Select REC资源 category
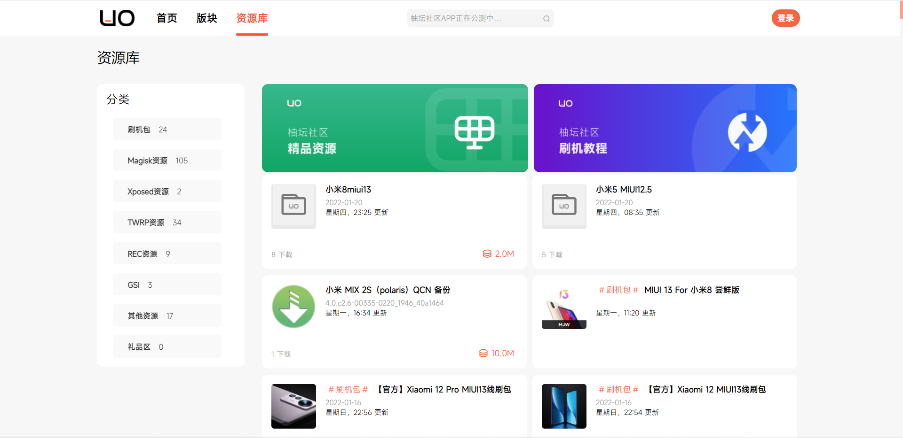903x438 pixels. [x=167, y=254]
